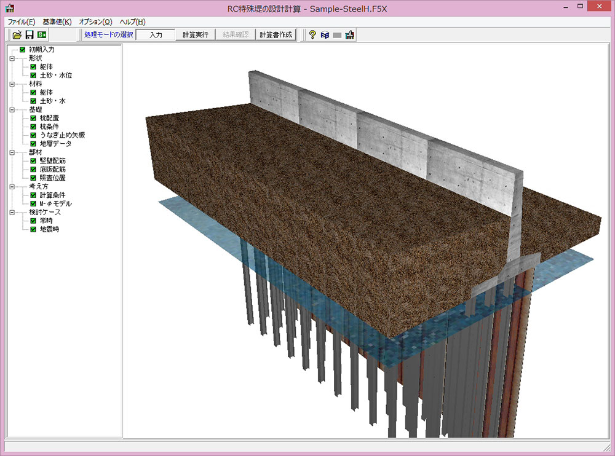Click the blue 3D box icon
615x456 pixels.
pos(325,35)
